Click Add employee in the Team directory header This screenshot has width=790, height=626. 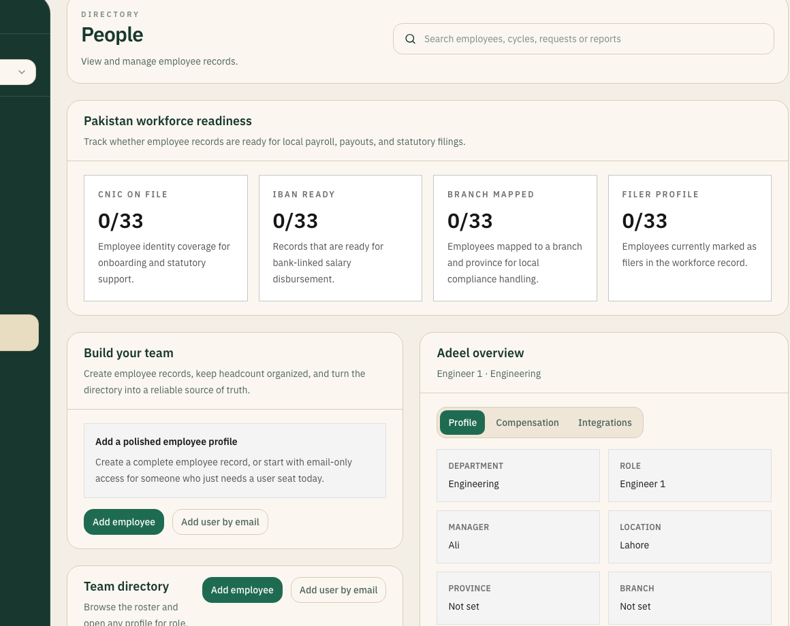[242, 590]
